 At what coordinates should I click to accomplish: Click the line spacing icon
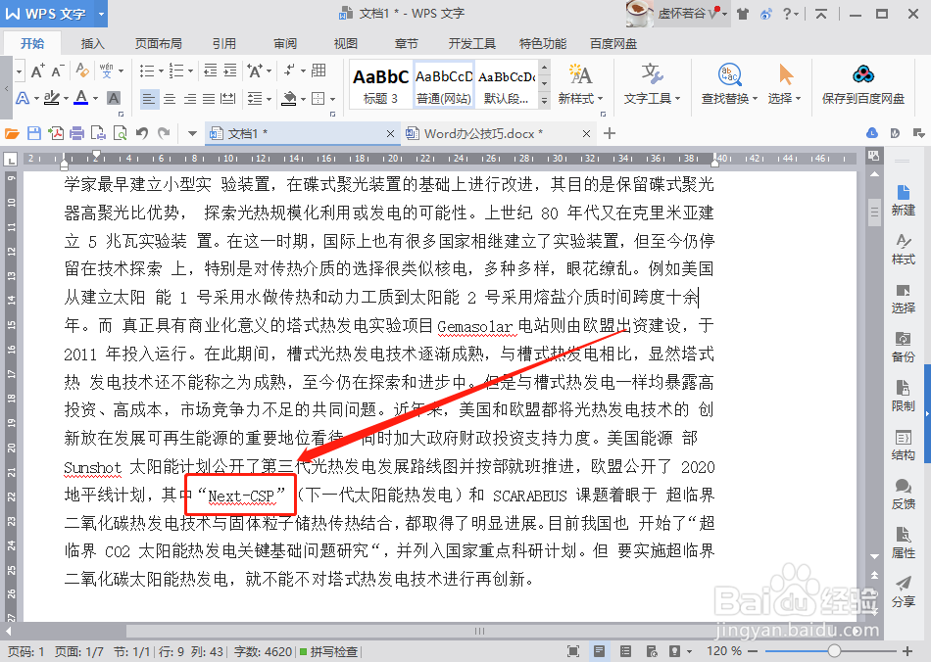(x=255, y=99)
